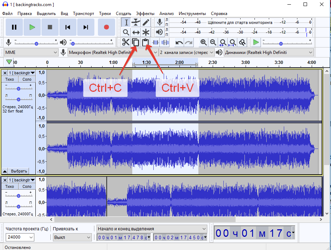
Task: Click the red Record button
Action: (106, 27)
